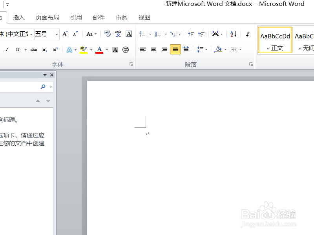
Task: Expand the underline style dropdown arrow
Action: (26, 50)
